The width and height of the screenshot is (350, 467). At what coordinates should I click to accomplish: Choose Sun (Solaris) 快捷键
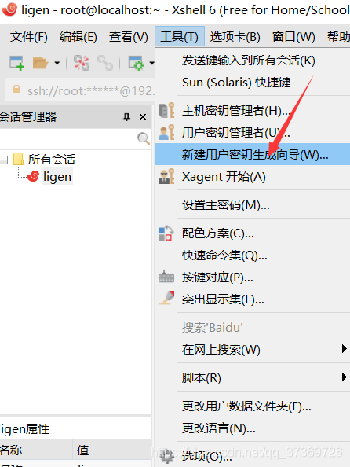point(253,83)
